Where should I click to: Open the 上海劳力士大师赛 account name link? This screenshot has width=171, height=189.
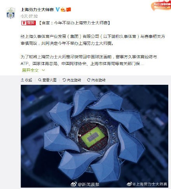[37, 9]
